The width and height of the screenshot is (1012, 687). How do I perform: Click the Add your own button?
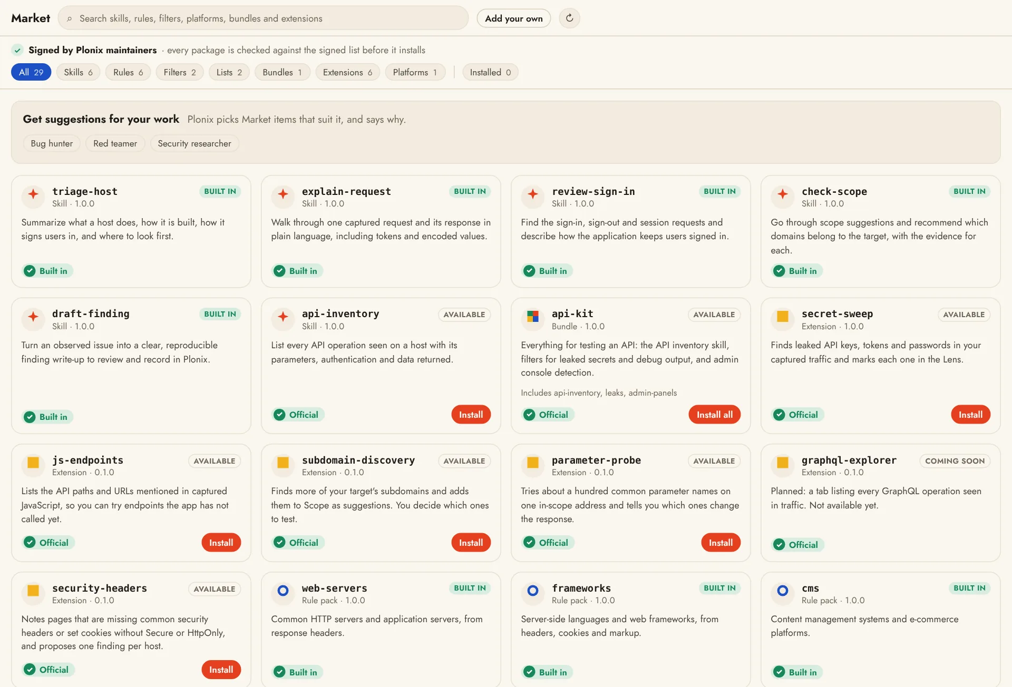pos(514,18)
